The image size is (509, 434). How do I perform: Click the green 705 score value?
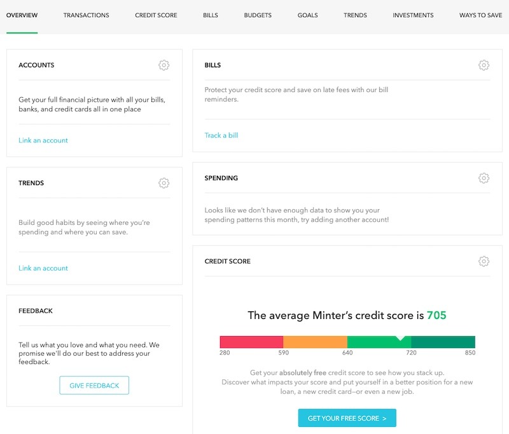[438, 314]
